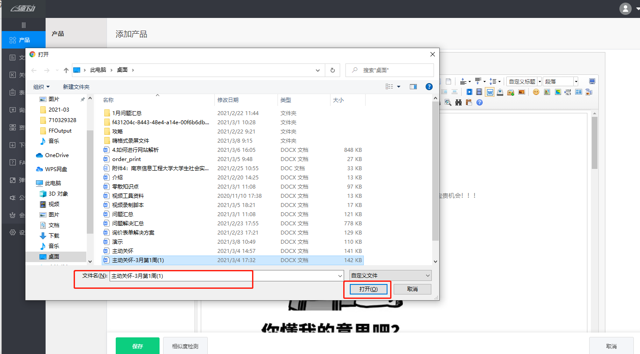Select the insert video icon

point(469,92)
